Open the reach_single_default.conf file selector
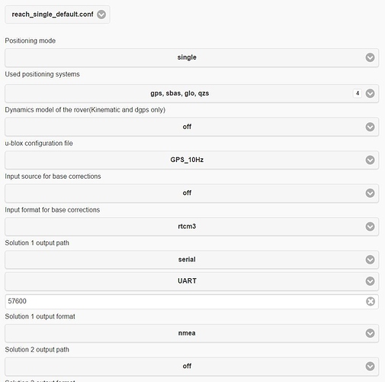 [57, 15]
